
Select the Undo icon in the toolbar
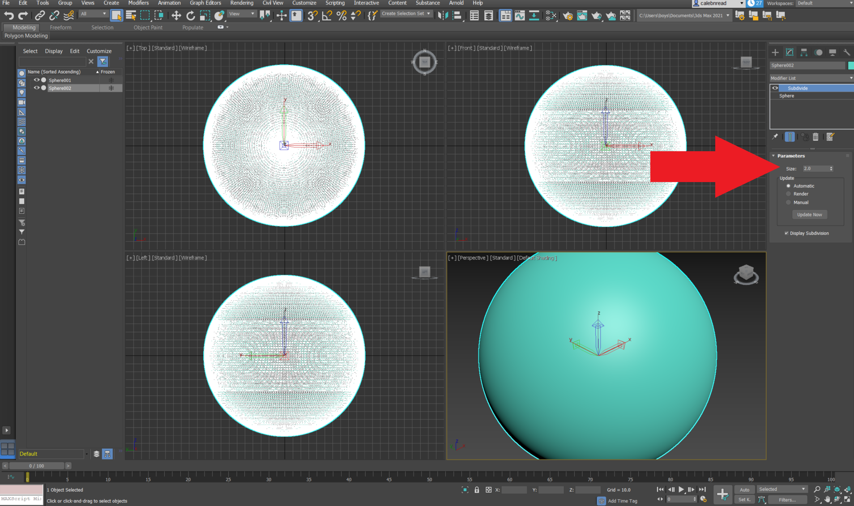(x=9, y=15)
